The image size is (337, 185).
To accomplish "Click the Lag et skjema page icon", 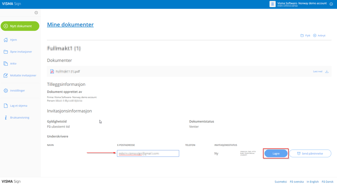I will [x=6, y=105].
